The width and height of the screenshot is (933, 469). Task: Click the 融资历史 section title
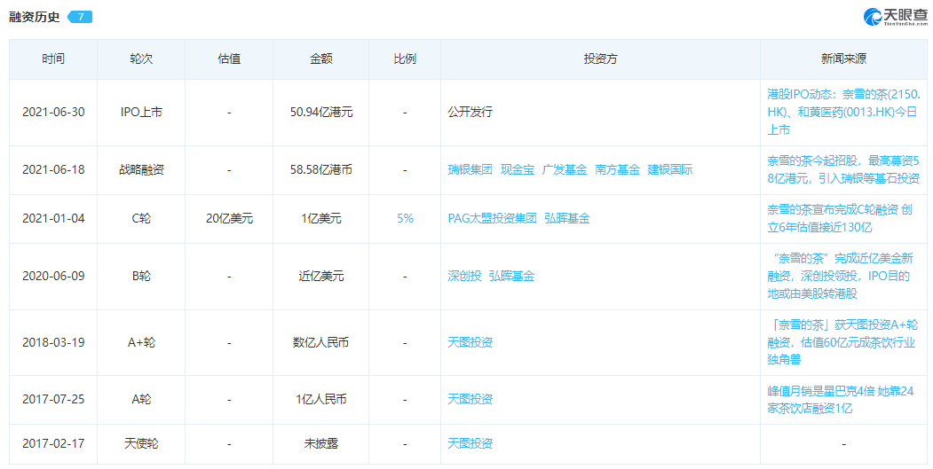(35, 17)
